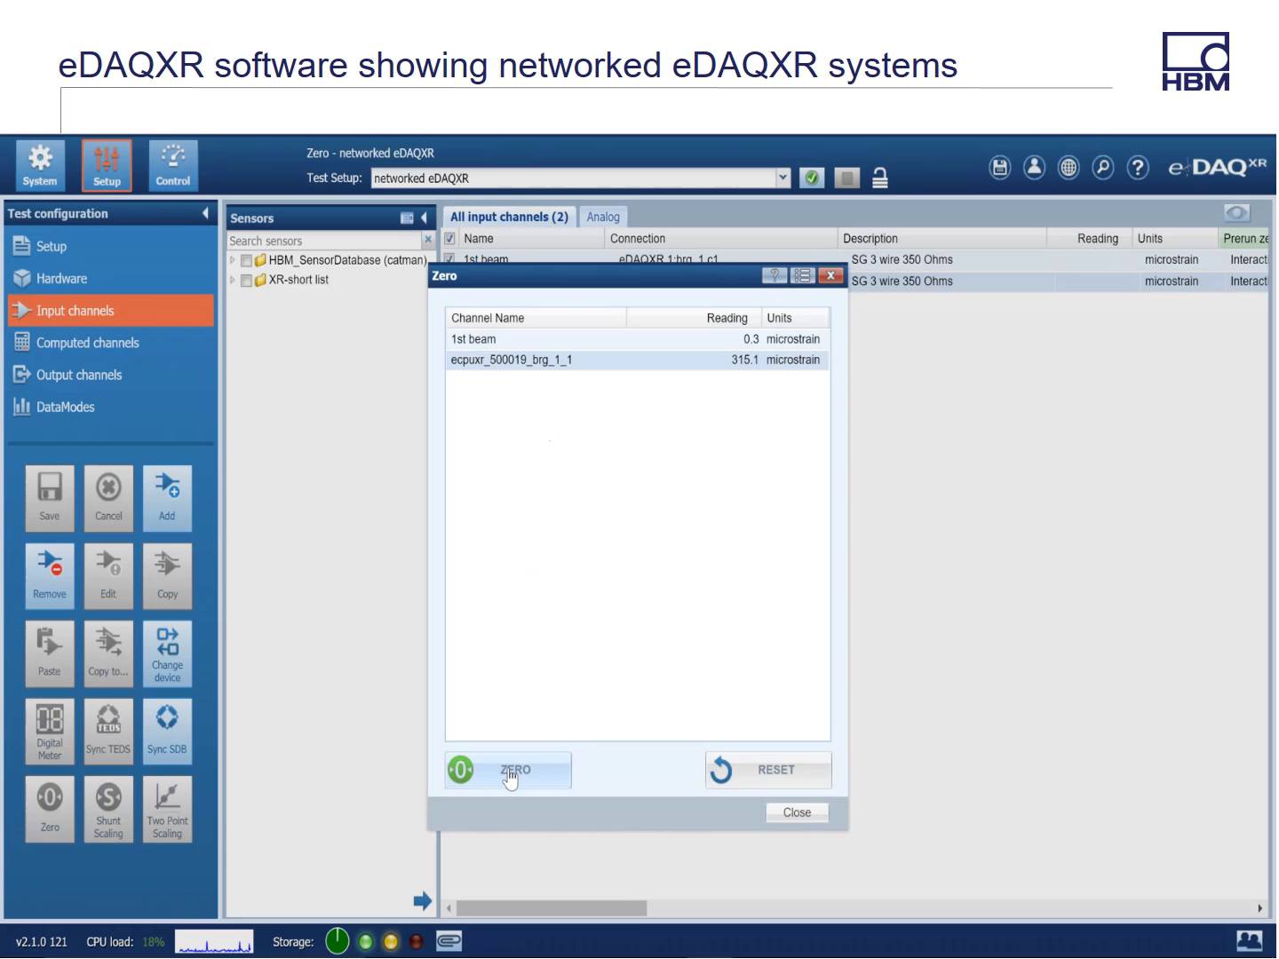The image size is (1279, 959).
Task: Open the help question mark icon
Action: [x=1138, y=167]
